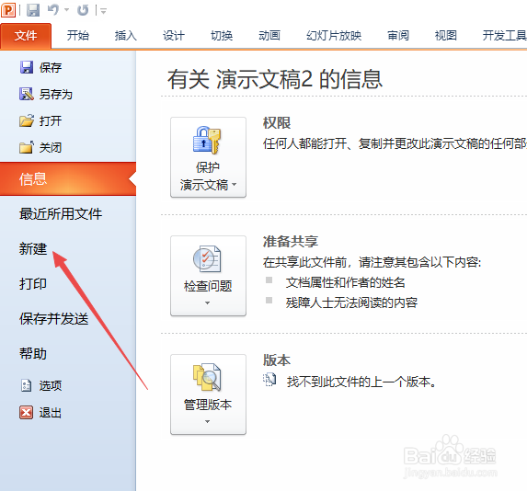The width and height of the screenshot is (527, 491).
Task: Click the open folder icon beside 打开
Action: (x=27, y=120)
